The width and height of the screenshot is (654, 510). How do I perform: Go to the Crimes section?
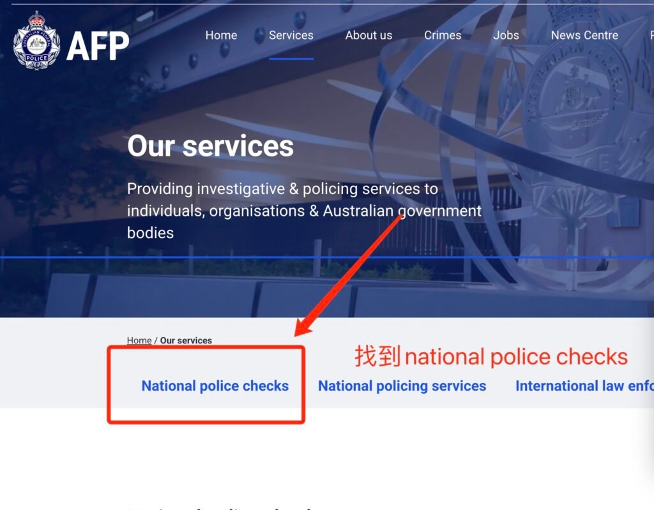(x=443, y=36)
